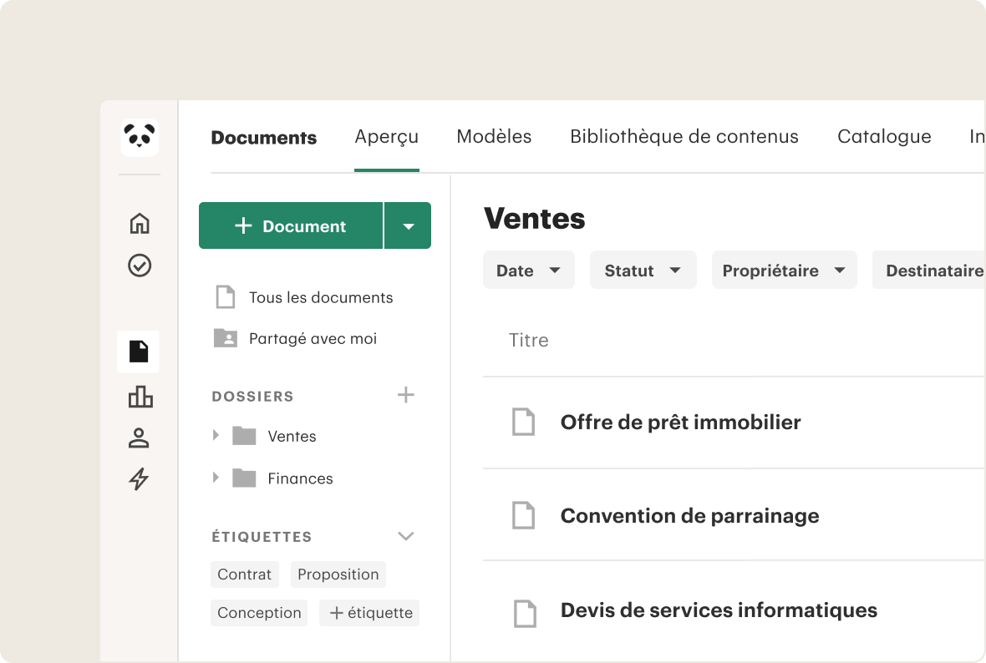This screenshot has width=986, height=663.
Task: Open the Catalogue tab
Action: click(884, 136)
